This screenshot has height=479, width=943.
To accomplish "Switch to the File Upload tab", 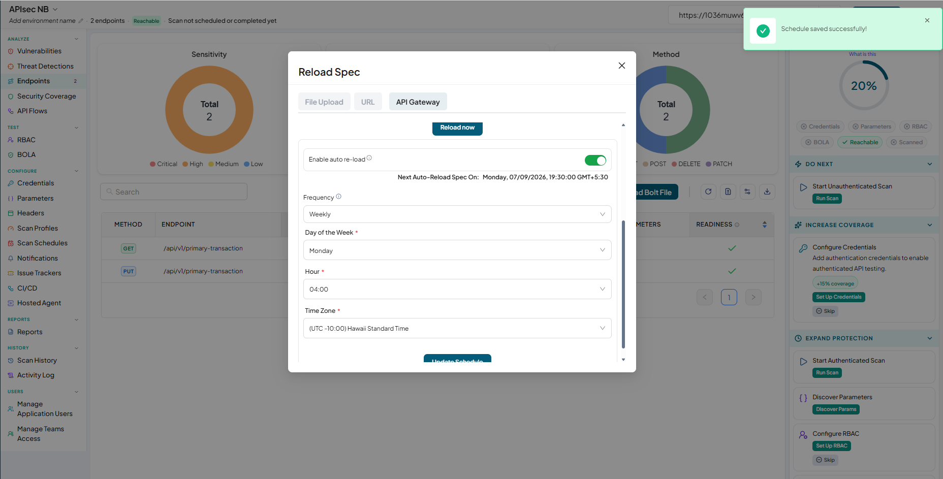I will (324, 102).
